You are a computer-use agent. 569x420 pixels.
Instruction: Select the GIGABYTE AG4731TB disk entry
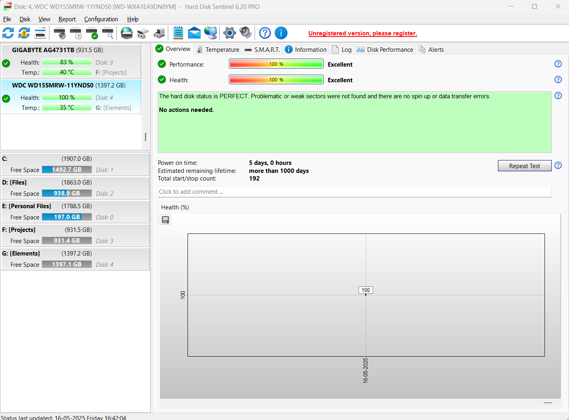click(71, 61)
